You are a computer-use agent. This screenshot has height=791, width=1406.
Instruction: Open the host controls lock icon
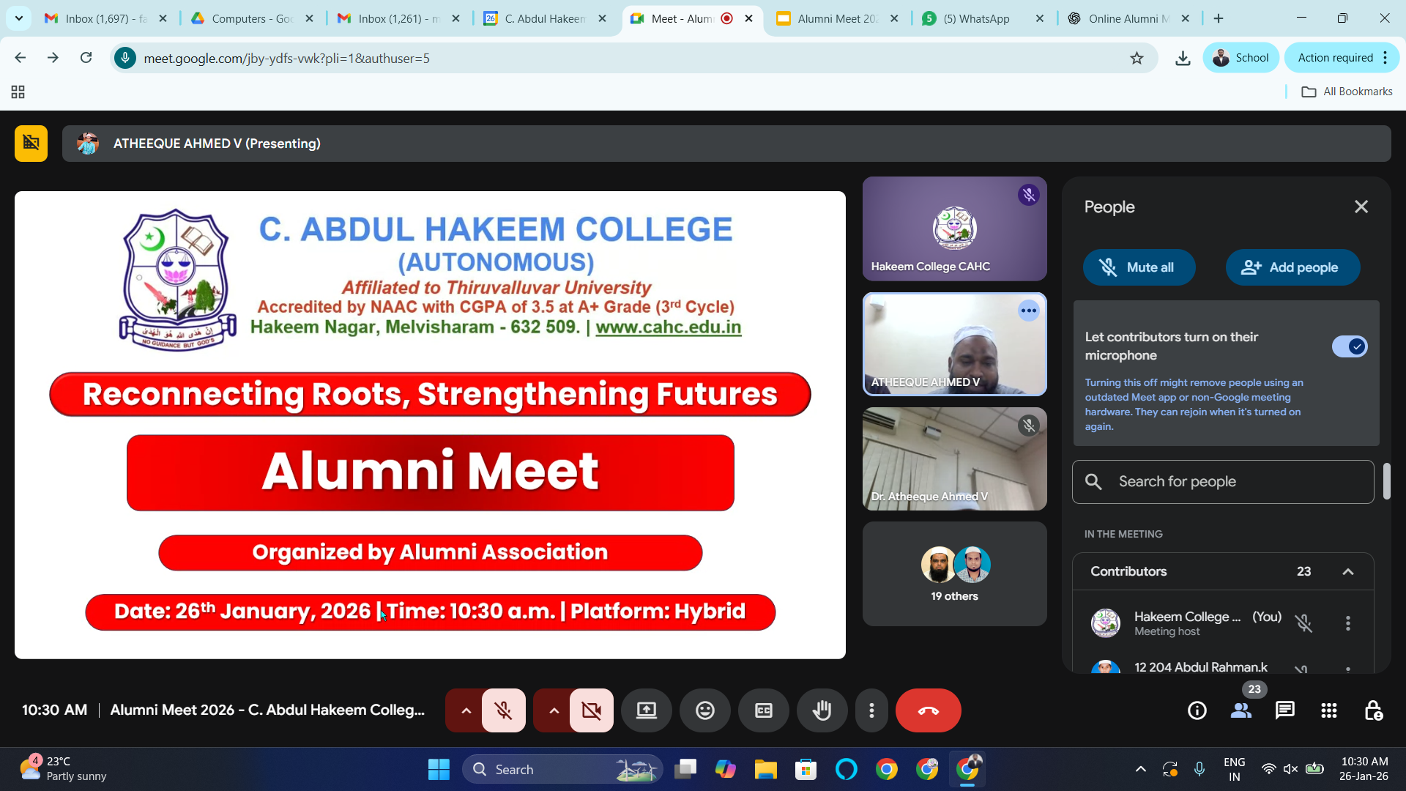[1373, 710]
